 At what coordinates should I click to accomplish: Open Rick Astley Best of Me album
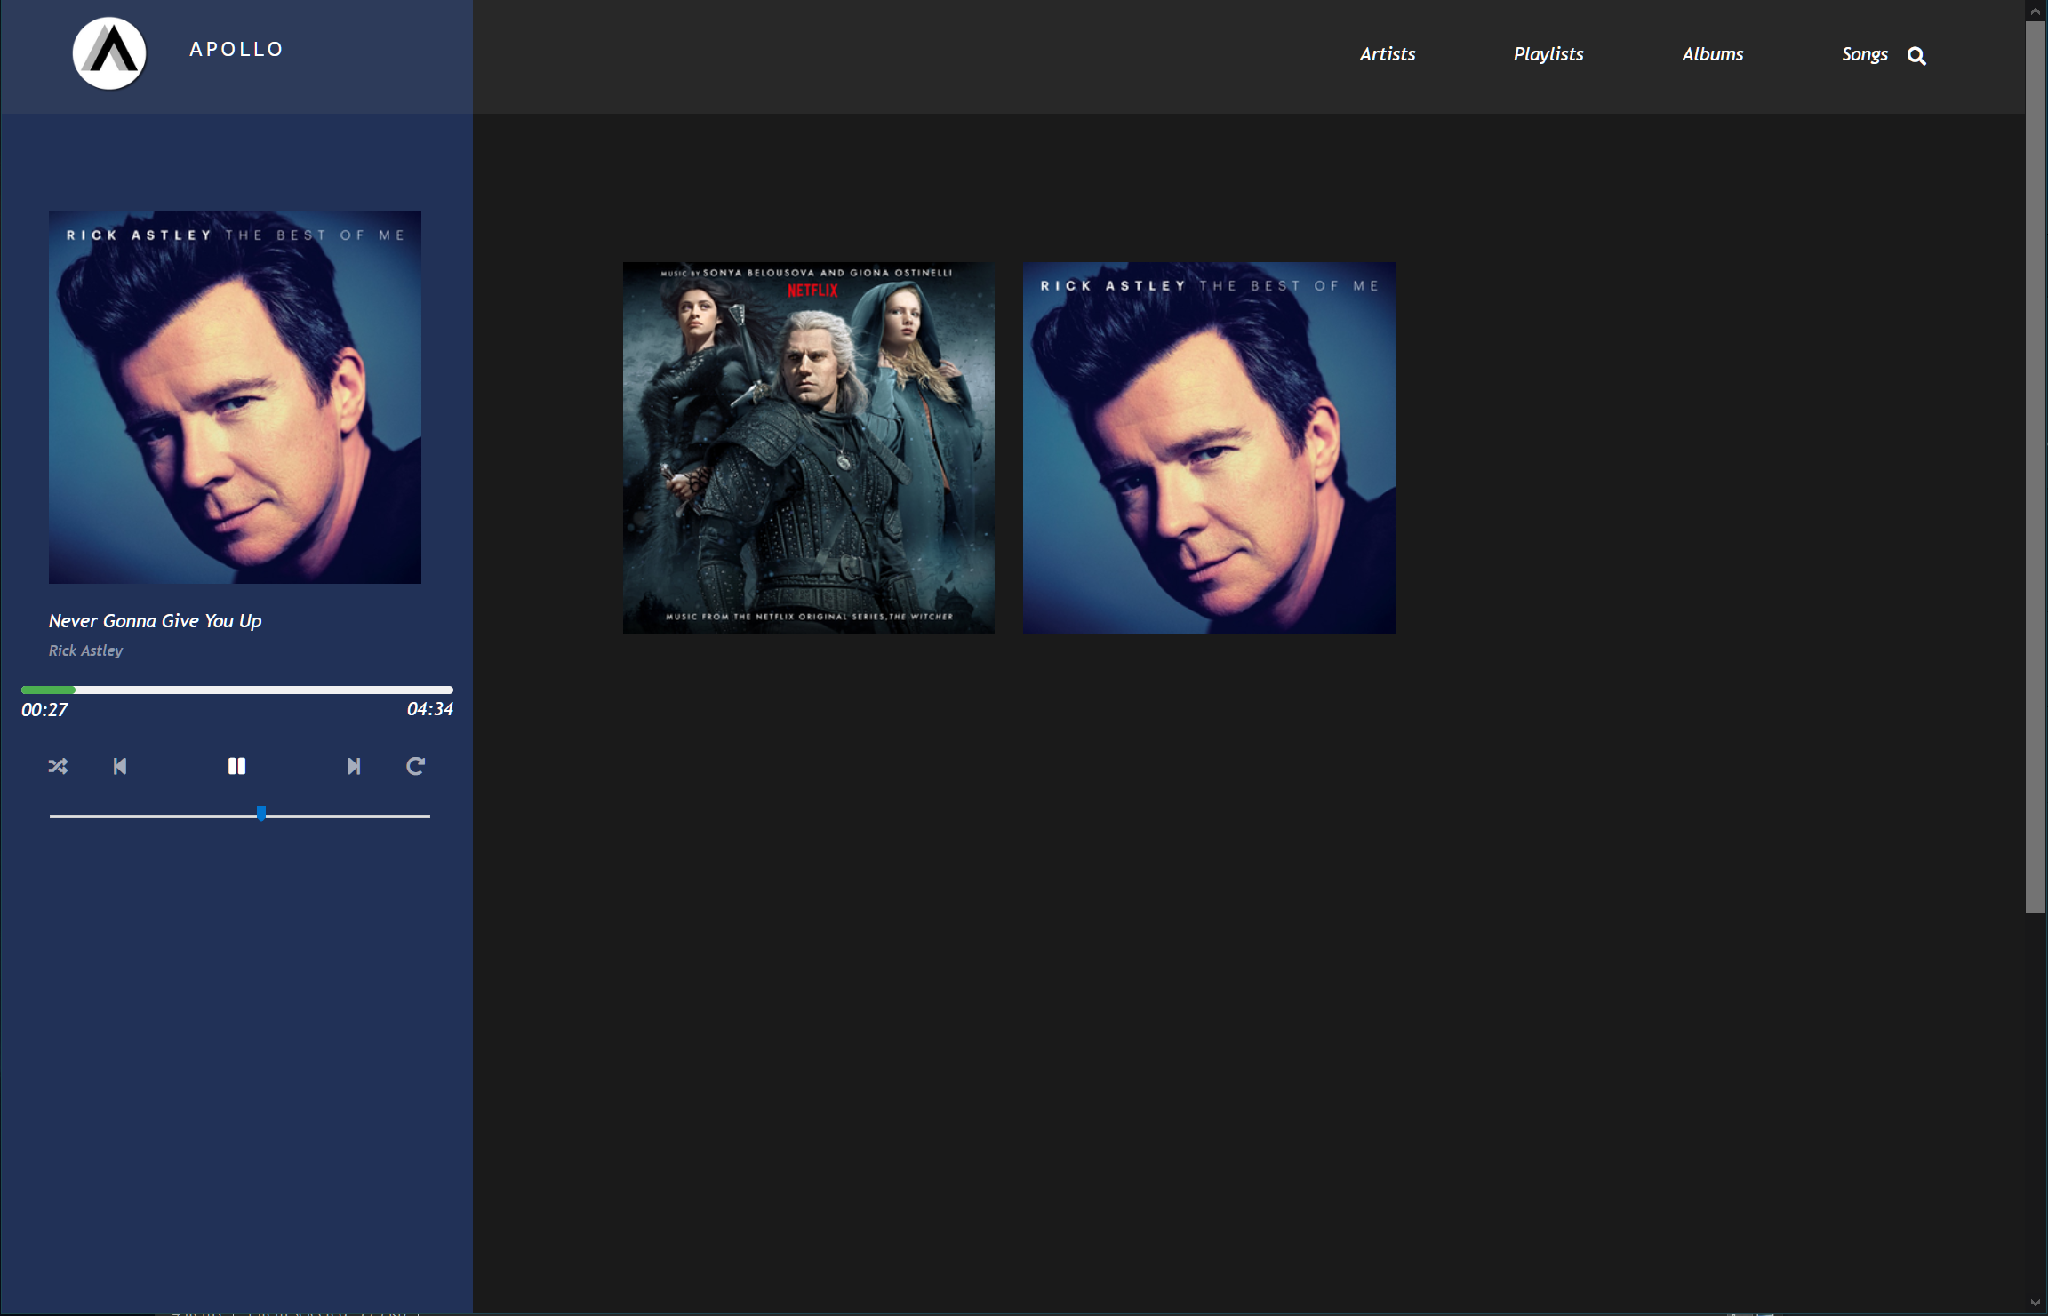click(x=1208, y=447)
